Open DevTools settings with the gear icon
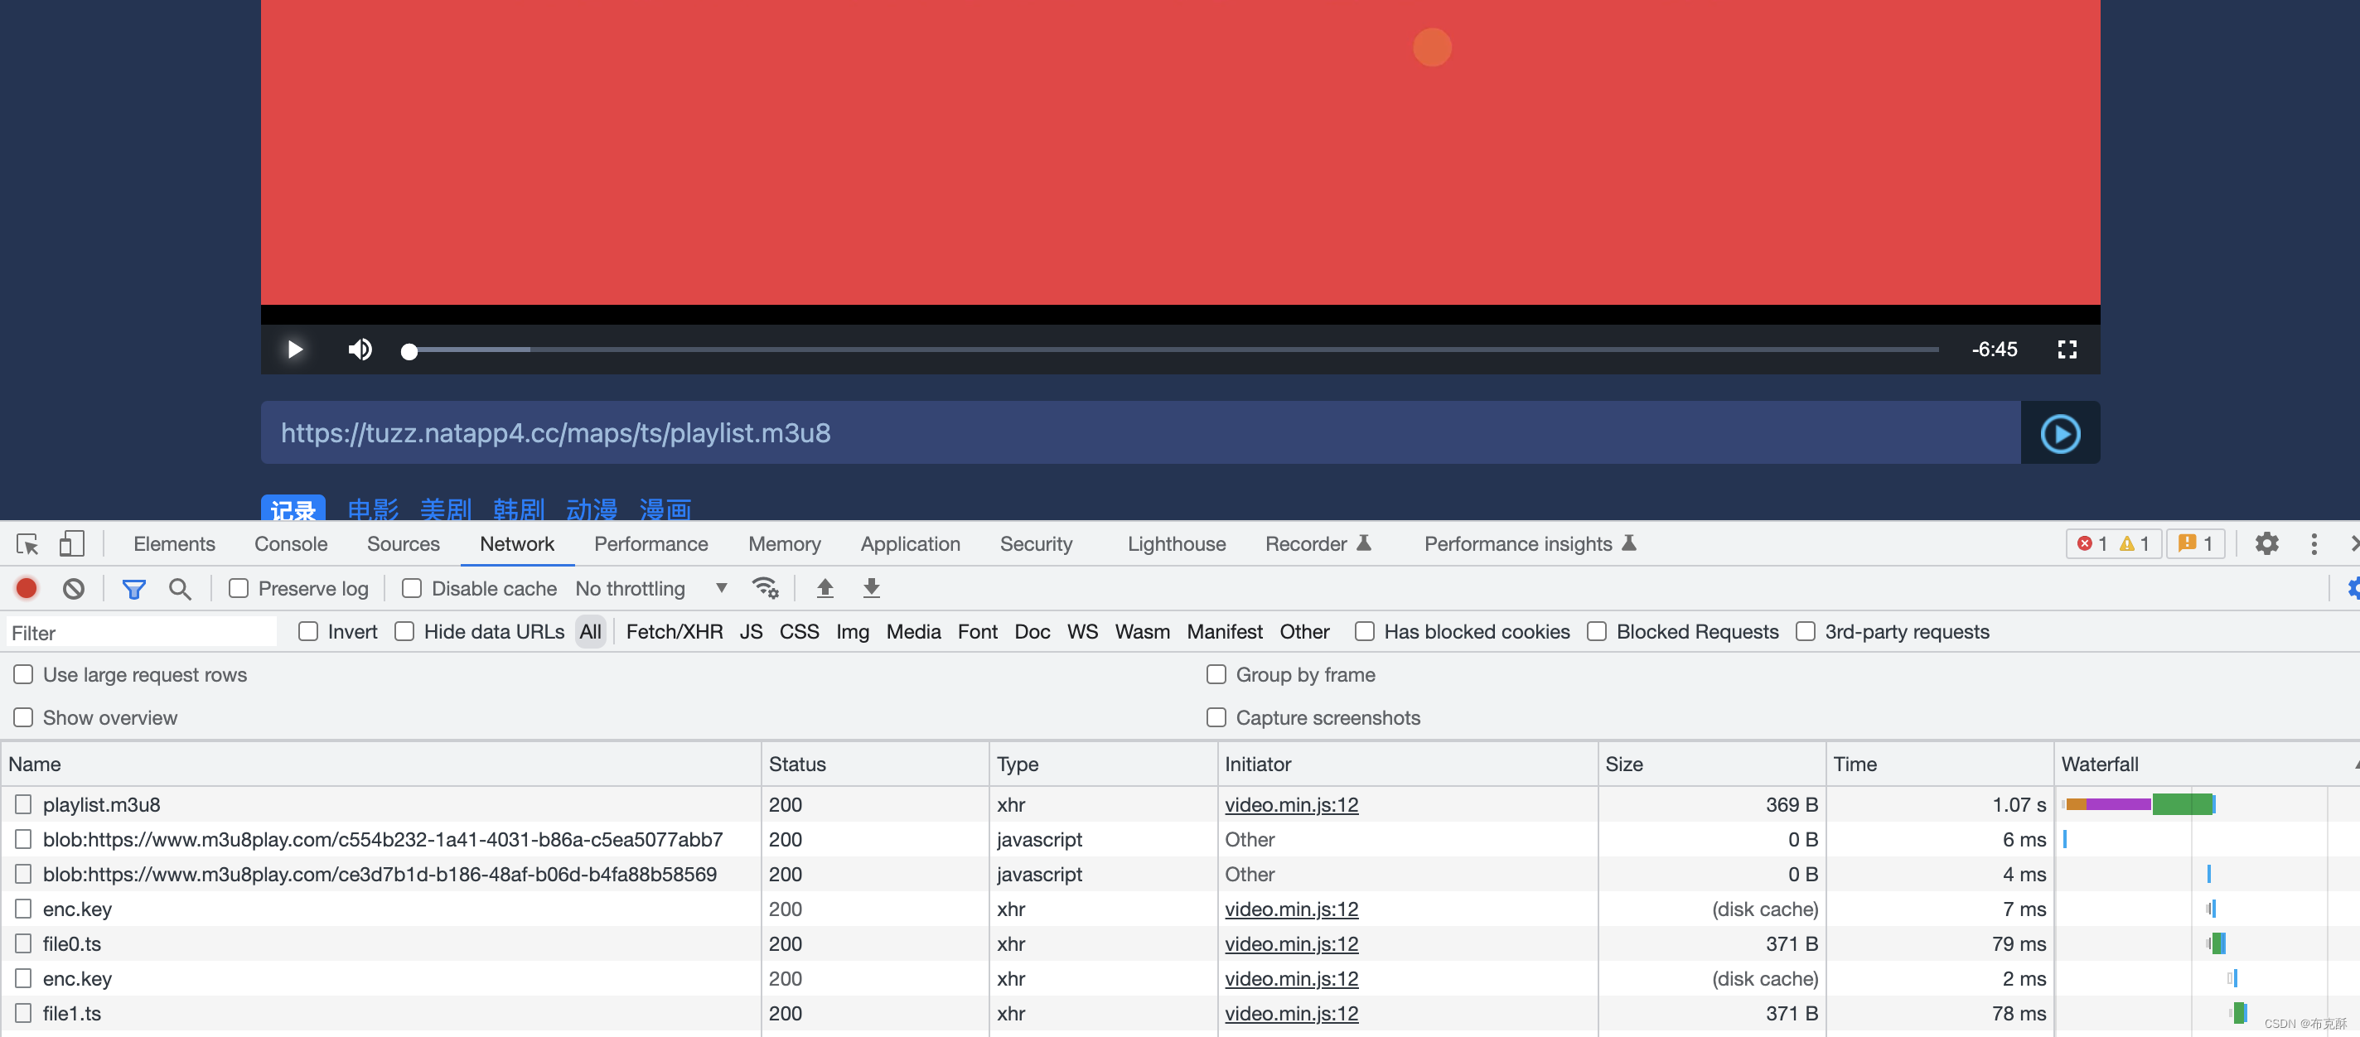Viewport: 2360px width, 1037px height. [x=2266, y=543]
